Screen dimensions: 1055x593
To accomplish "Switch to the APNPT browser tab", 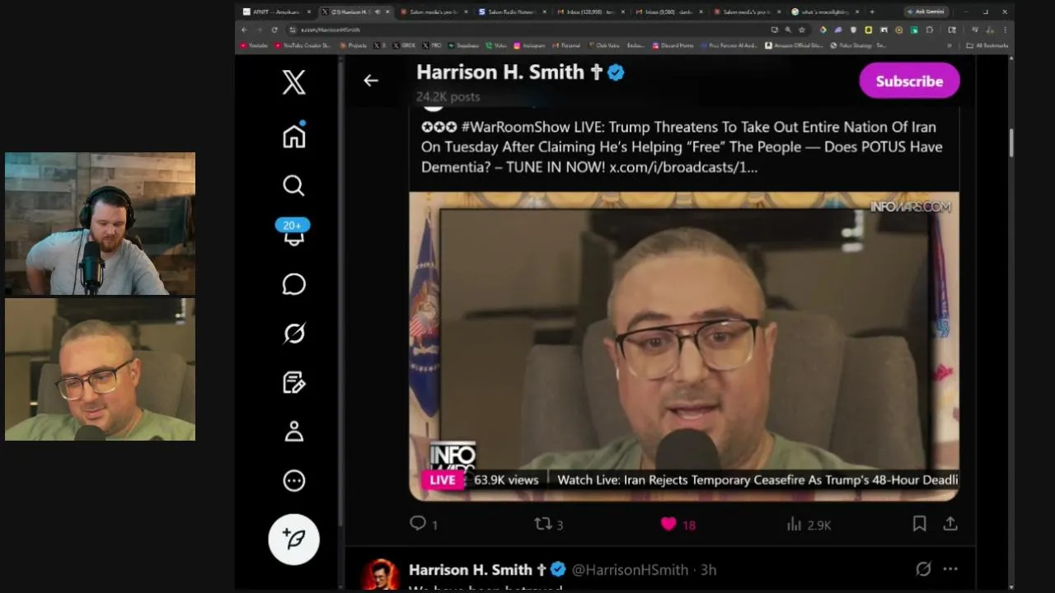I will 276,12.
